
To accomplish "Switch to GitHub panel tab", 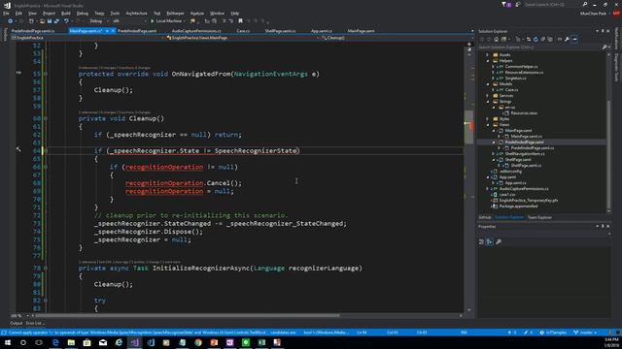I will (485, 217).
